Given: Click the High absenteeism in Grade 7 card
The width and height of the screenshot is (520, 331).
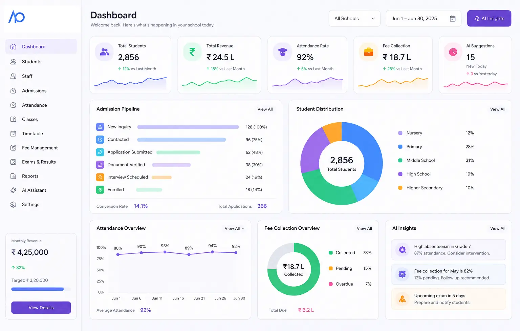Looking at the screenshot, I should 449,250.
